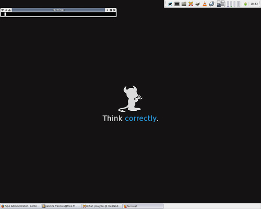Shade the Terminal window with roll-up arrow
261x209 pixels.
click(9, 10)
